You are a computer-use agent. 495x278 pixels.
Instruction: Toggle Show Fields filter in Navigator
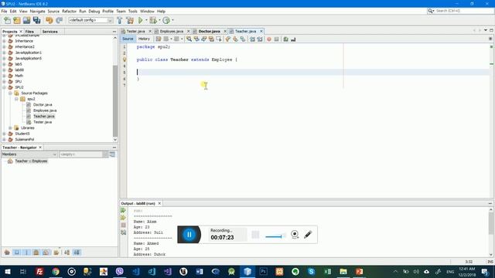point(16,253)
